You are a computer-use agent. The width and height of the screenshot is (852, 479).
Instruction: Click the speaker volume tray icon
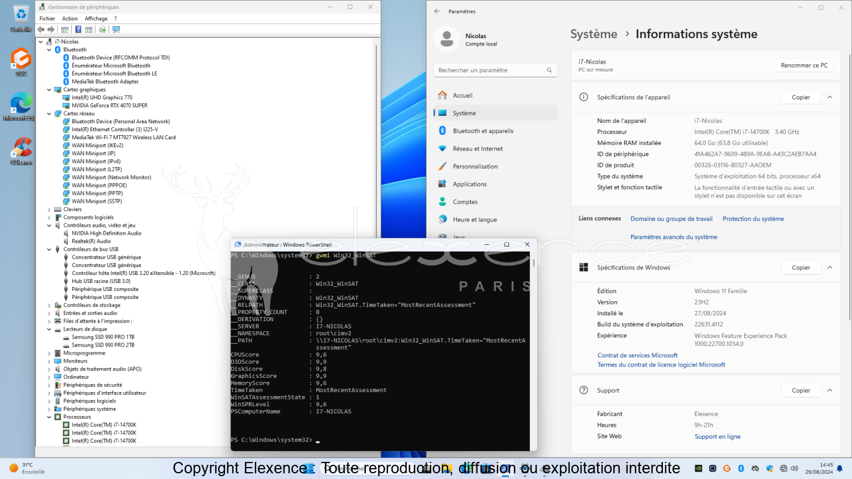(x=794, y=468)
